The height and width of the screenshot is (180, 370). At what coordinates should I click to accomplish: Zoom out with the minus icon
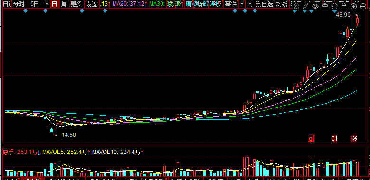363,6
